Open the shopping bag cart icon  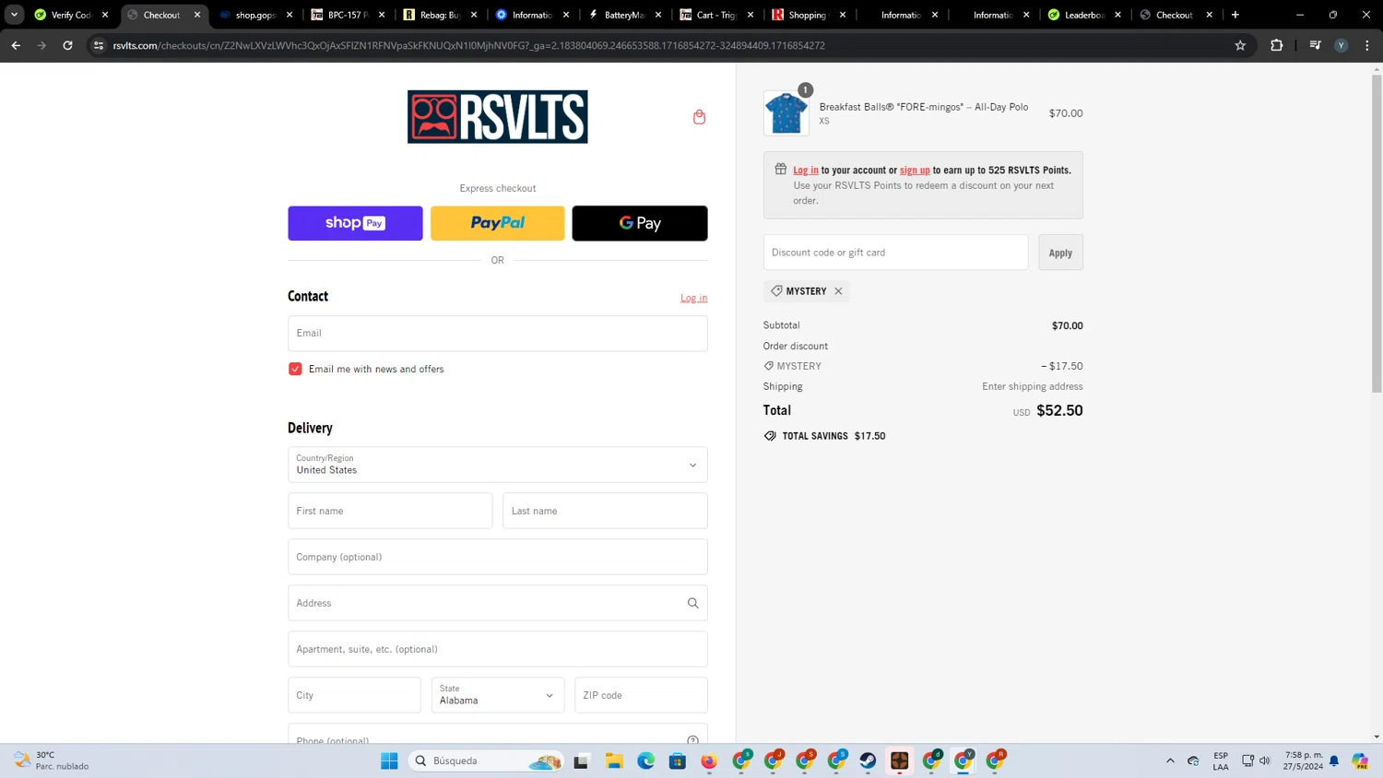click(x=699, y=117)
